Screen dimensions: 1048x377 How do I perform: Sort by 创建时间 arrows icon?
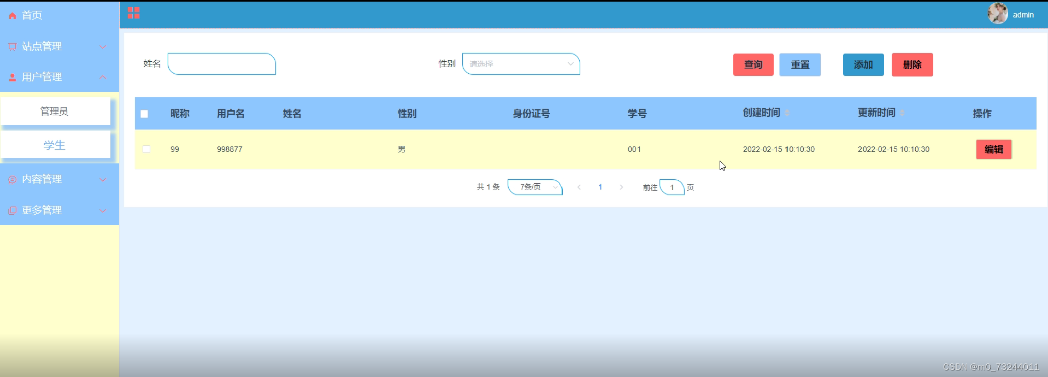coord(787,113)
